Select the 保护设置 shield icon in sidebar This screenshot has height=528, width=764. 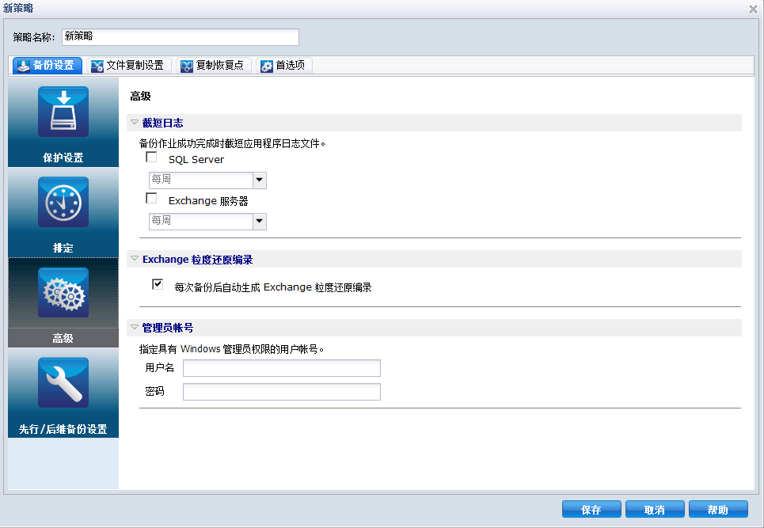(63, 112)
